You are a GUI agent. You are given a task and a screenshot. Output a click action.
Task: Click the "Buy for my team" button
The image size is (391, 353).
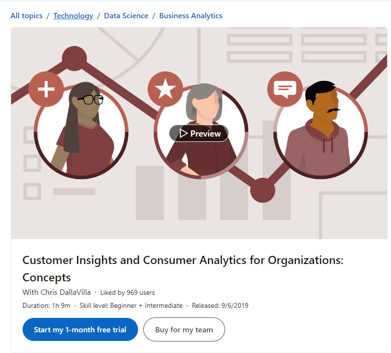click(184, 329)
